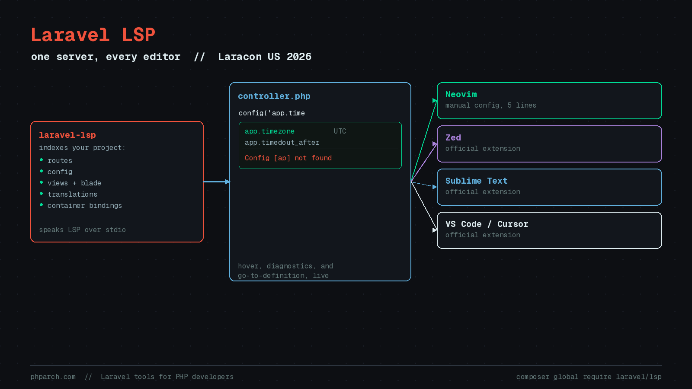This screenshot has height=389, width=692.
Task: Select the 'translations' bullet item
Action: pos(72,194)
